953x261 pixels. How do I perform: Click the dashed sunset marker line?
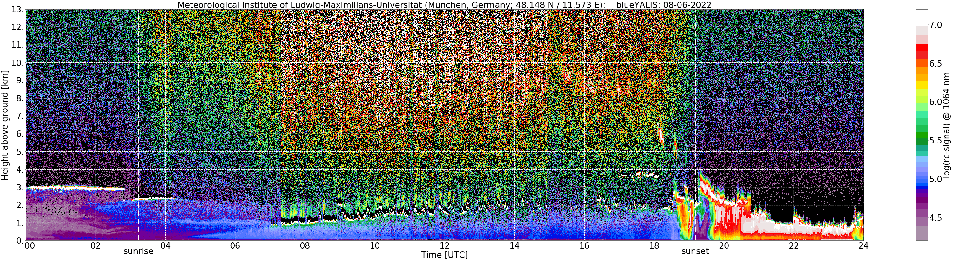(695, 125)
